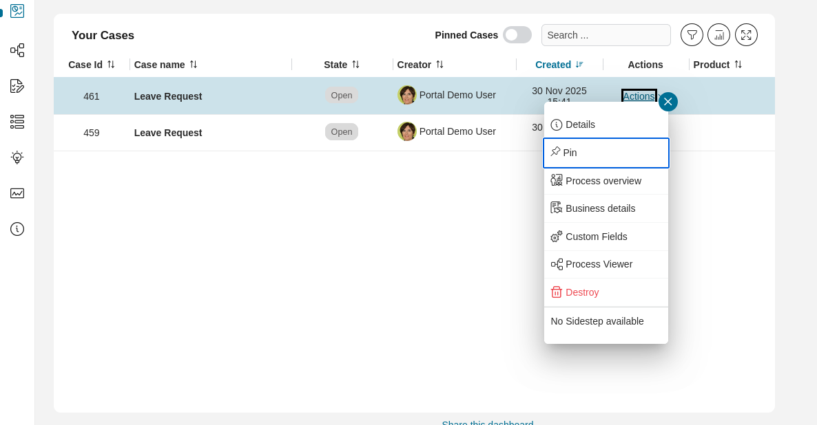Click the list view sidebar icon
This screenshot has height=425, width=817.
pos(17,122)
